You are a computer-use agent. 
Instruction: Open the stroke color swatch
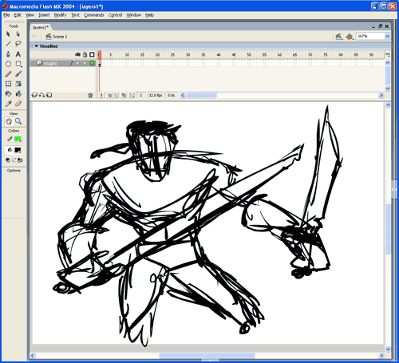(x=18, y=139)
